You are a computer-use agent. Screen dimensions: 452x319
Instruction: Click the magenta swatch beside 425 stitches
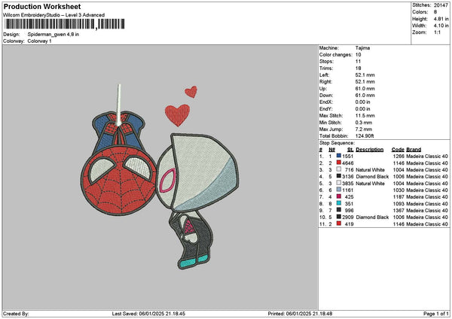tap(339, 196)
